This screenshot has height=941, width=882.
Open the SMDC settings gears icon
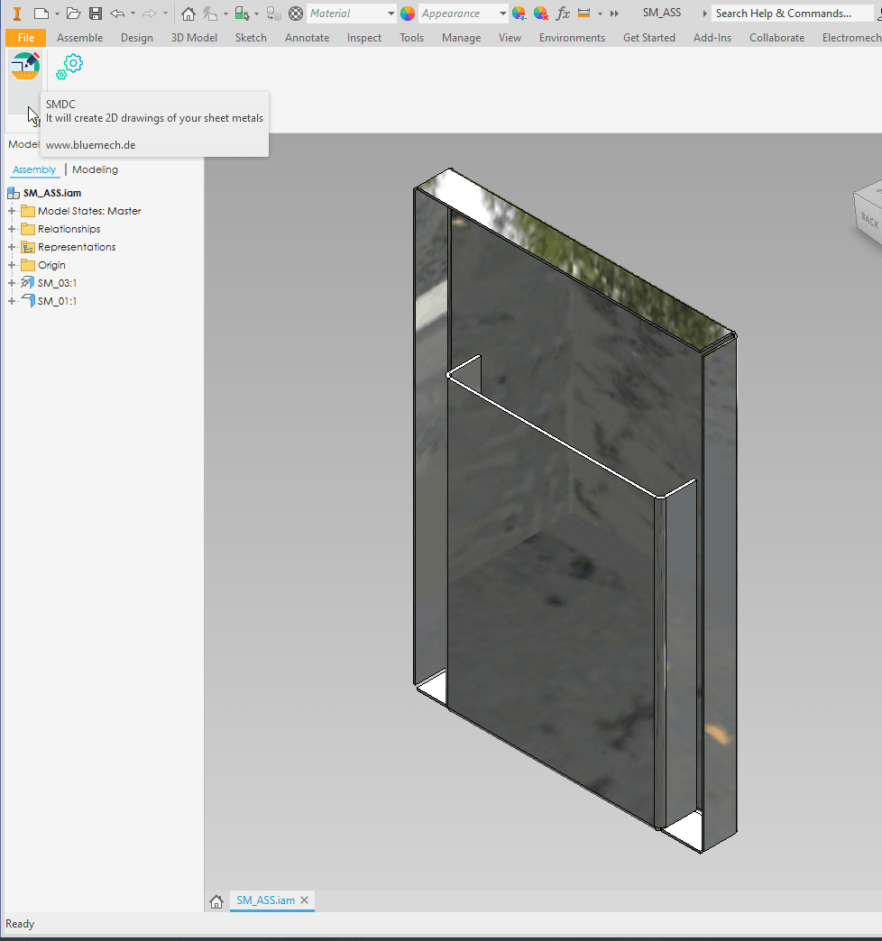[x=69, y=66]
